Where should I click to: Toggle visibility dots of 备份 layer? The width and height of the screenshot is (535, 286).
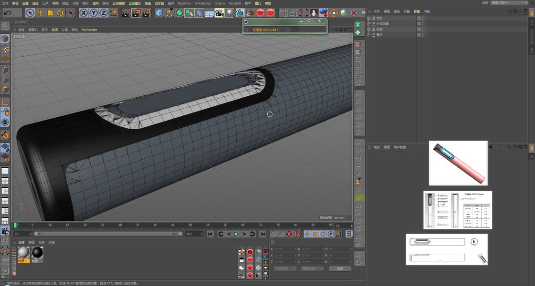(422, 35)
